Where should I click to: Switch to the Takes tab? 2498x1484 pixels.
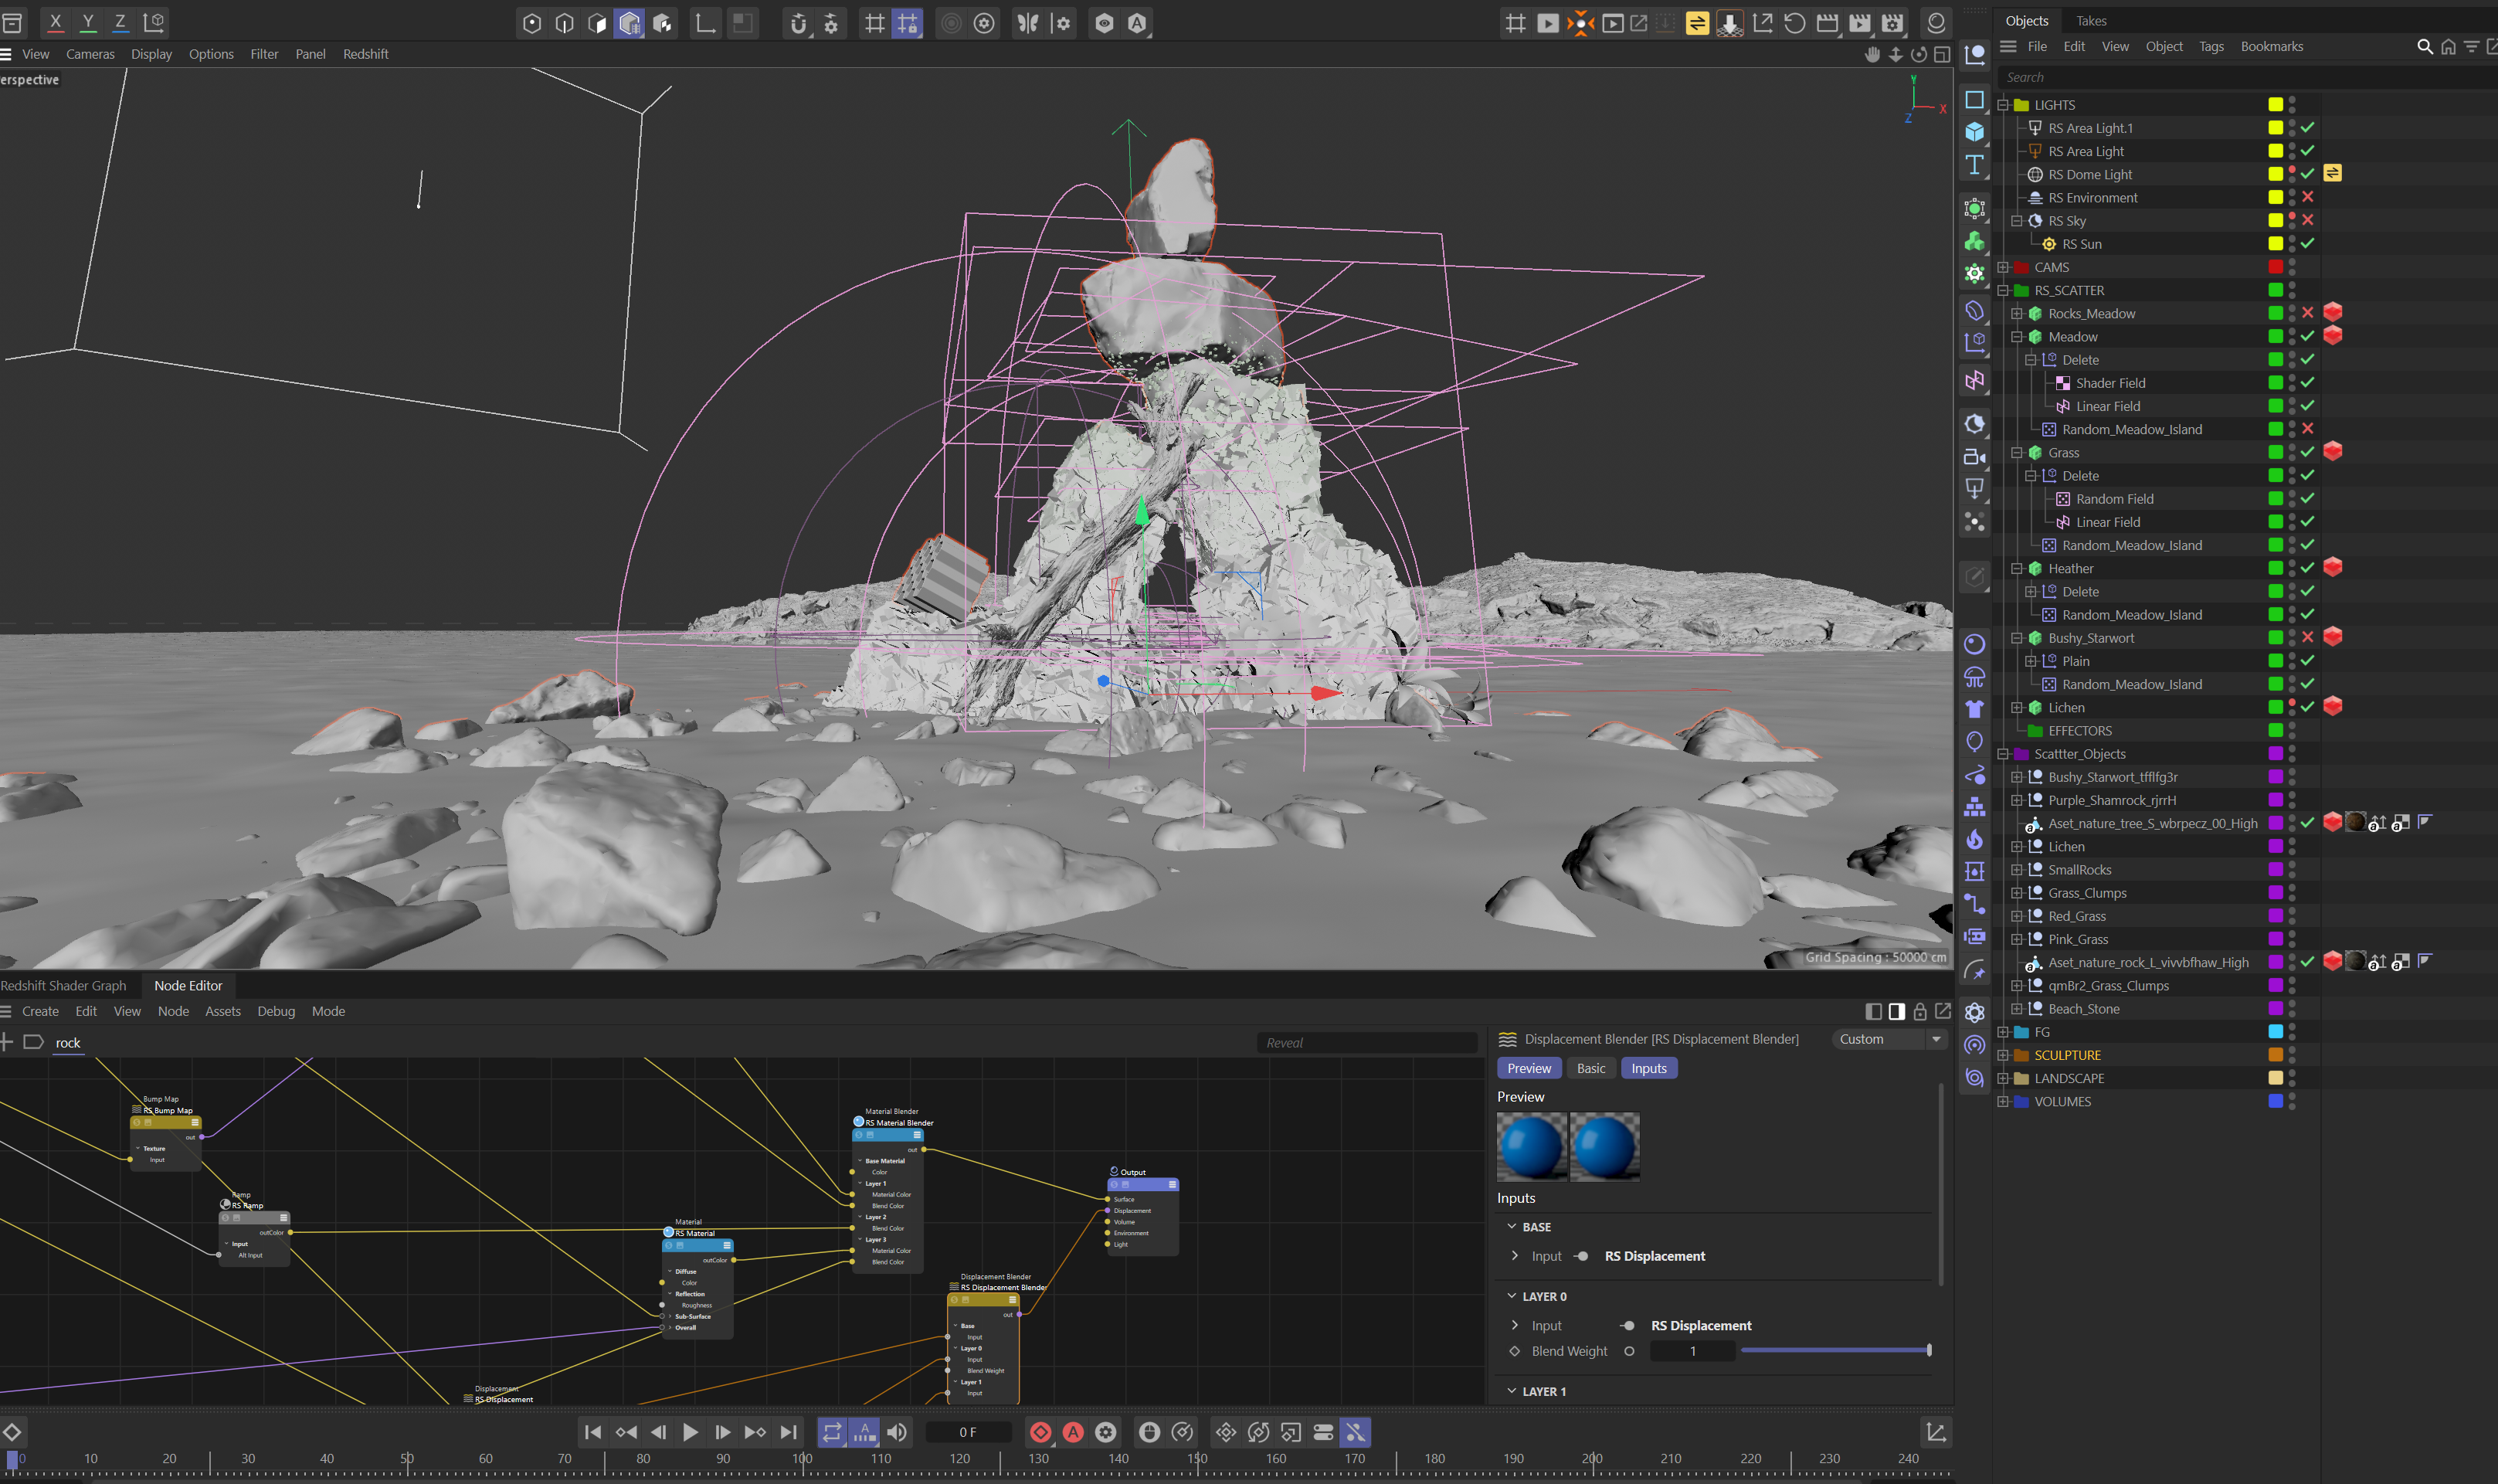2090,21
